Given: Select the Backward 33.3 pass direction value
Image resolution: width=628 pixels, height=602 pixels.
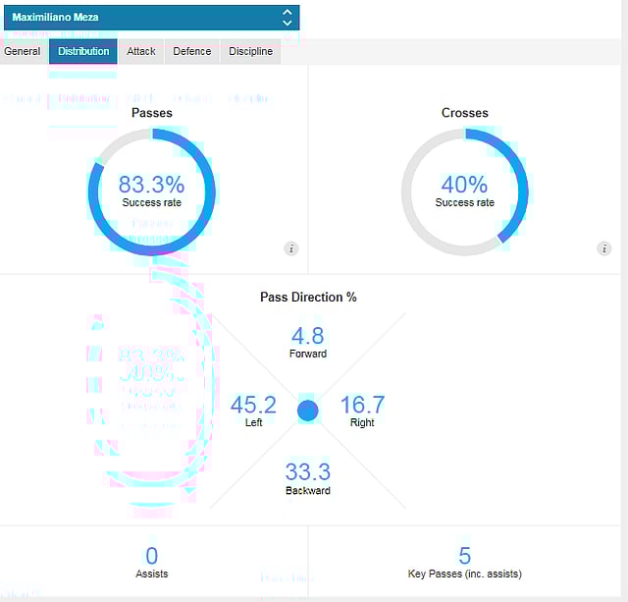Looking at the screenshot, I should click(x=308, y=473).
